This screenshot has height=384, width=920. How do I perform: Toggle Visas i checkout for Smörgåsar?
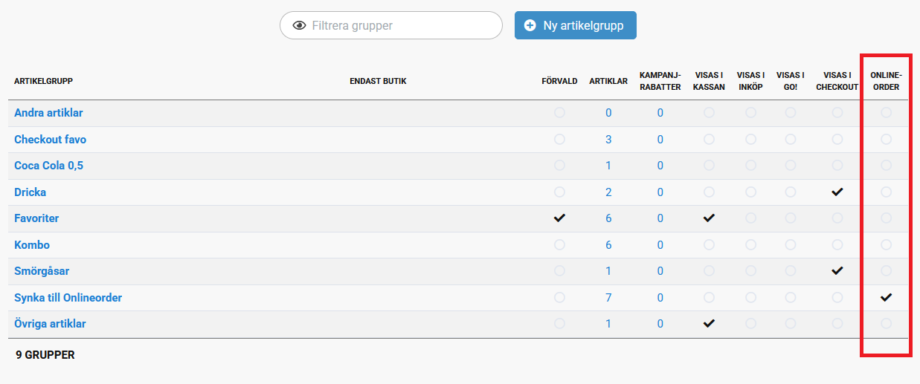[x=837, y=271]
